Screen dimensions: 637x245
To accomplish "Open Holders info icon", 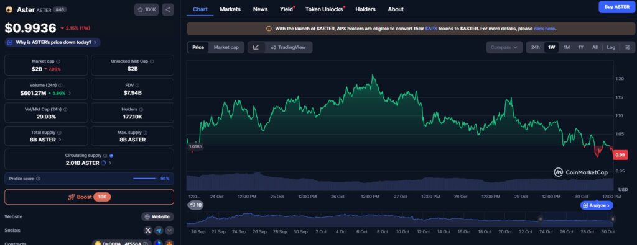I will [x=141, y=109].
